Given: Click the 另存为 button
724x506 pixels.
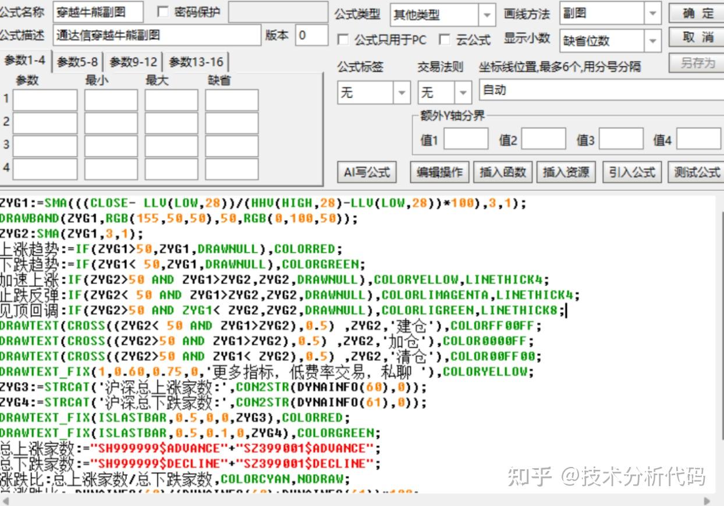Looking at the screenshot, I should (x=697, y=63).
